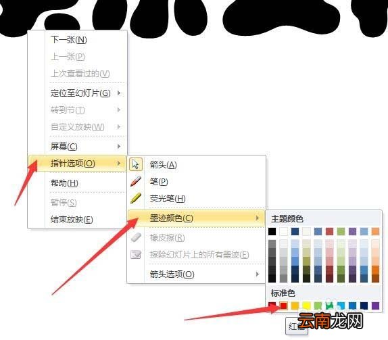This screenshot has width=388, height=340.
Task: Expand the 墨迹颜色(C) ink color submenu
Action: (x=197, y=218)
